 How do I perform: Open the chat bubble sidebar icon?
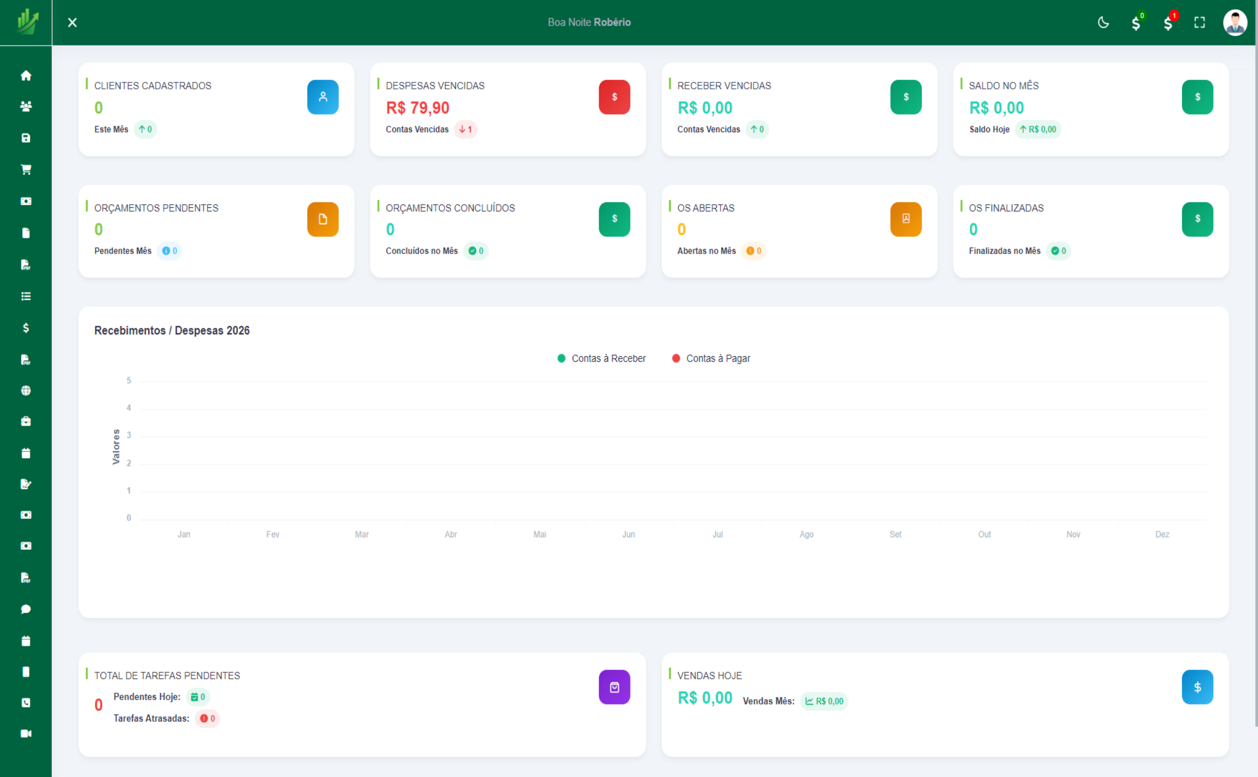pyautogui.click(x=26, y=609)
